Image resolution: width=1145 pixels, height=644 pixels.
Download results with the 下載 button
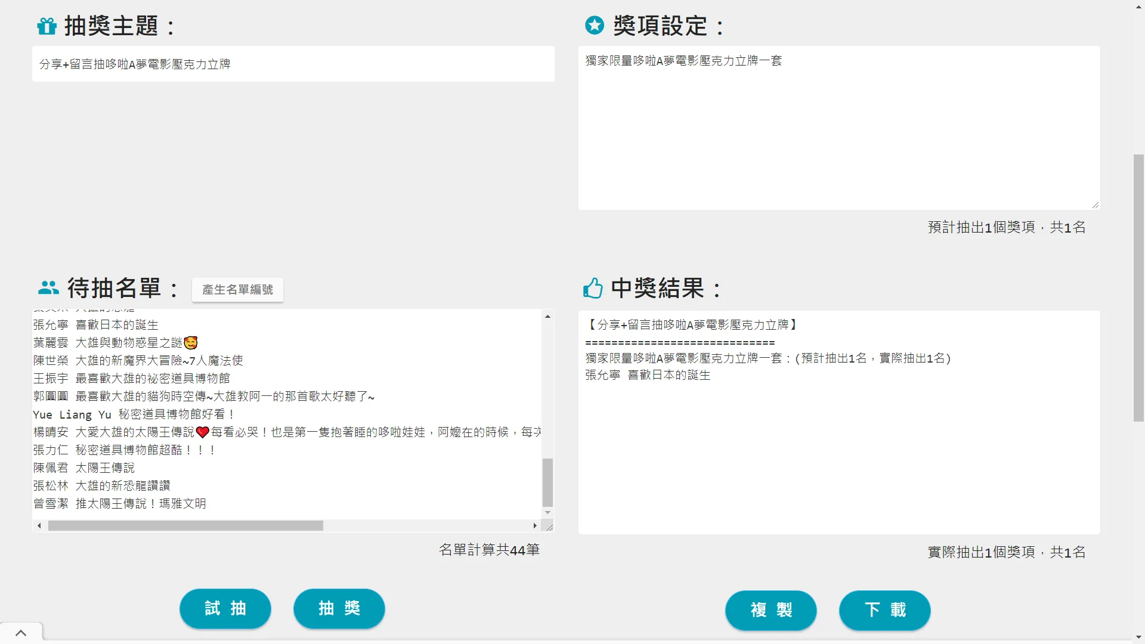click(885, 611)
